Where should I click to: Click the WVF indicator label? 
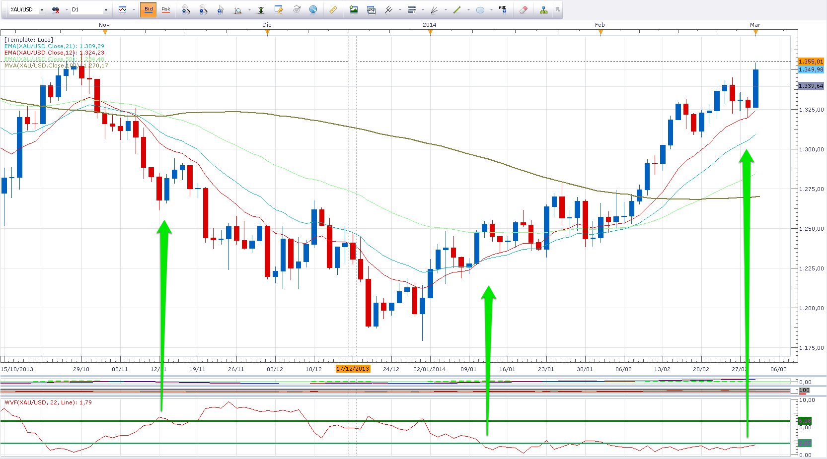(x=48, y=402)
